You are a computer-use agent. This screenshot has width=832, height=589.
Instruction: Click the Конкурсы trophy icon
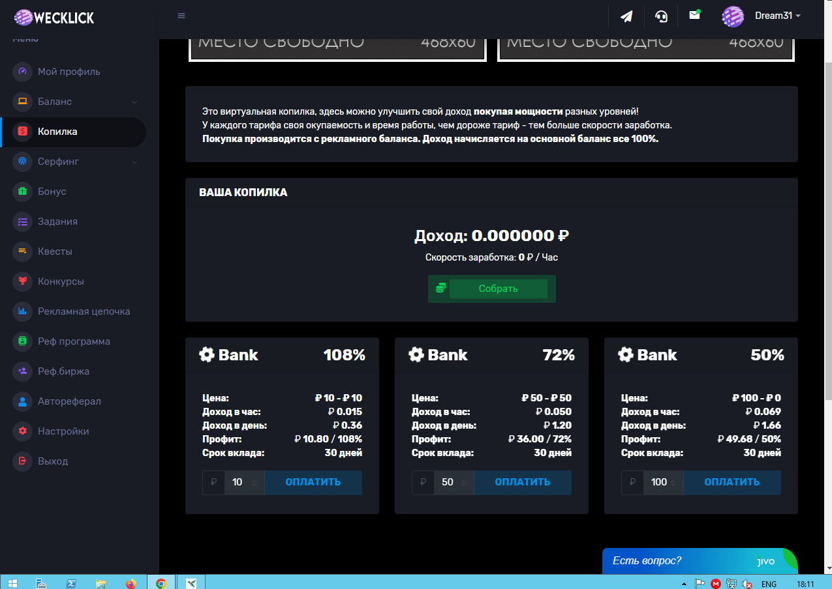click(22, 281)
